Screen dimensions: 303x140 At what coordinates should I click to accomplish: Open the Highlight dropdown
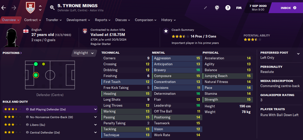click(x=84, y=53)
